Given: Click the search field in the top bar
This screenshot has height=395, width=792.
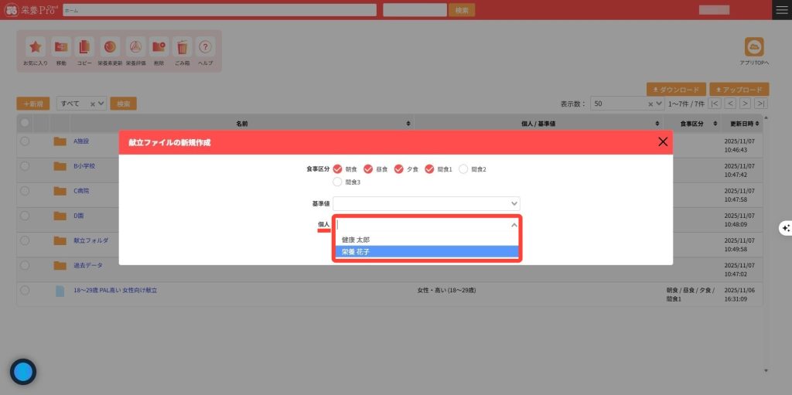Looking at the screenshot, I should (220, 10).
